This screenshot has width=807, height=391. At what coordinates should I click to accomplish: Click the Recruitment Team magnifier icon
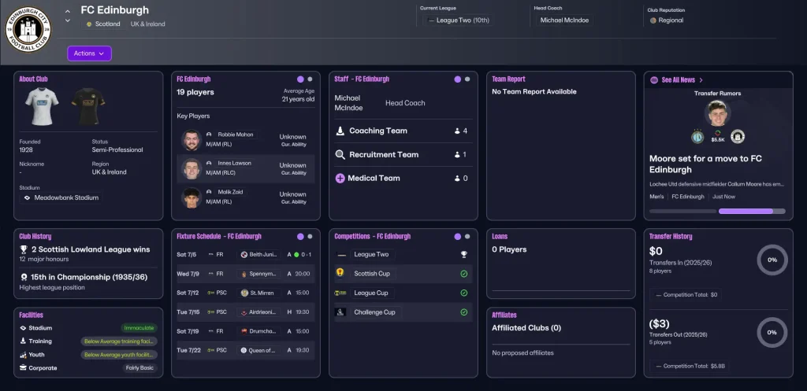click(340, 155)
